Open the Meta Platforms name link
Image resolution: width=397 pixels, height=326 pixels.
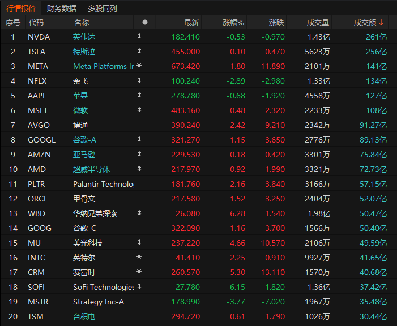(x=103, y=66)
